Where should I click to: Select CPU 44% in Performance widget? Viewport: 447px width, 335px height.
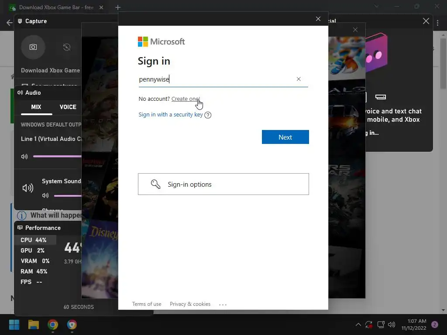coord(35,240)
